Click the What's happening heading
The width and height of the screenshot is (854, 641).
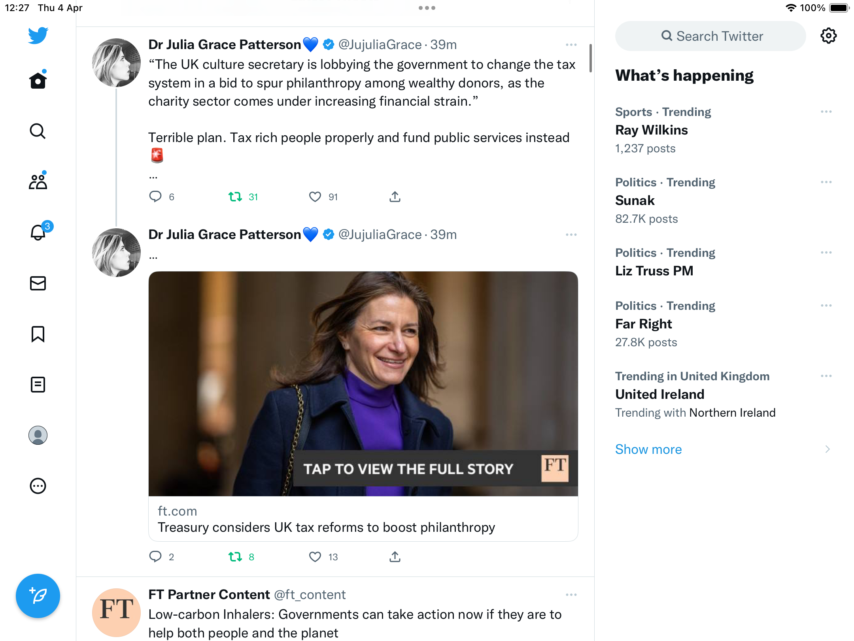tap(684, 75)
